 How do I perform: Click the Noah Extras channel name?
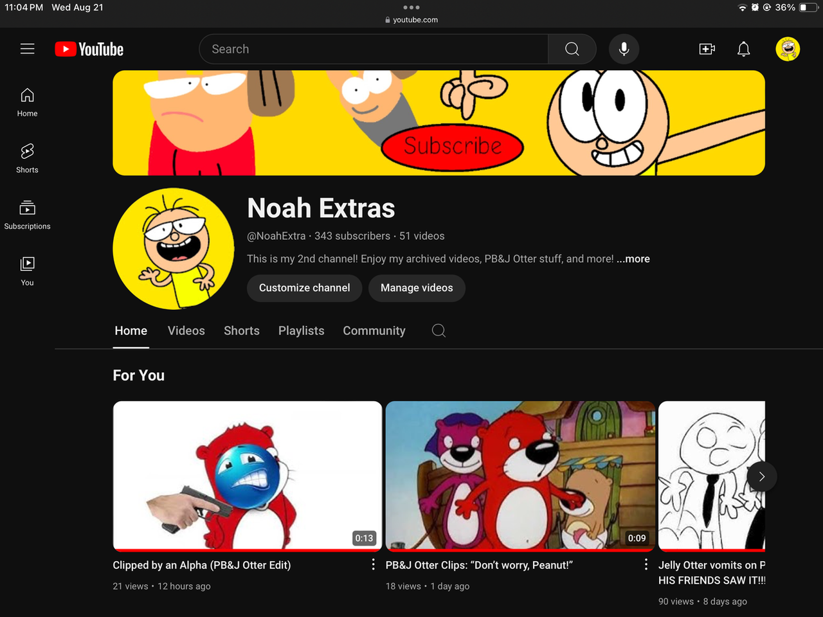(x=321, y=208)
